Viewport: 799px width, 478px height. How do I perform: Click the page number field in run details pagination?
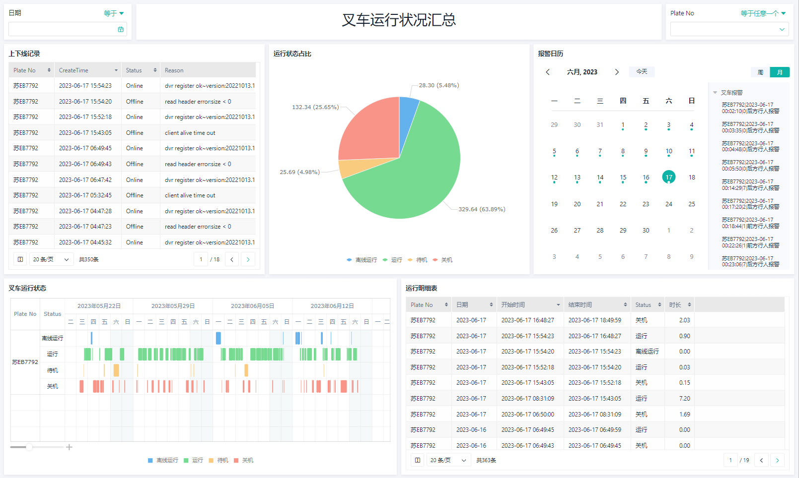click(x=730, y=460)
